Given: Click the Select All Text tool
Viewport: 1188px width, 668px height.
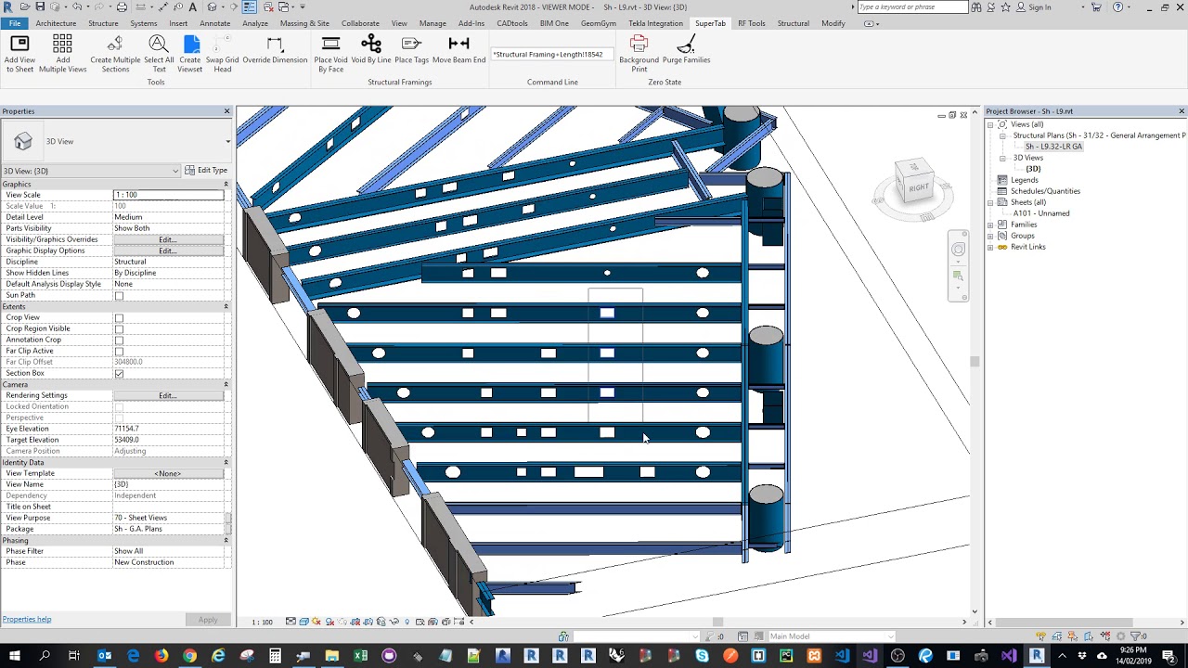Looking at the screenshot, I should click(x=159, y=54).
